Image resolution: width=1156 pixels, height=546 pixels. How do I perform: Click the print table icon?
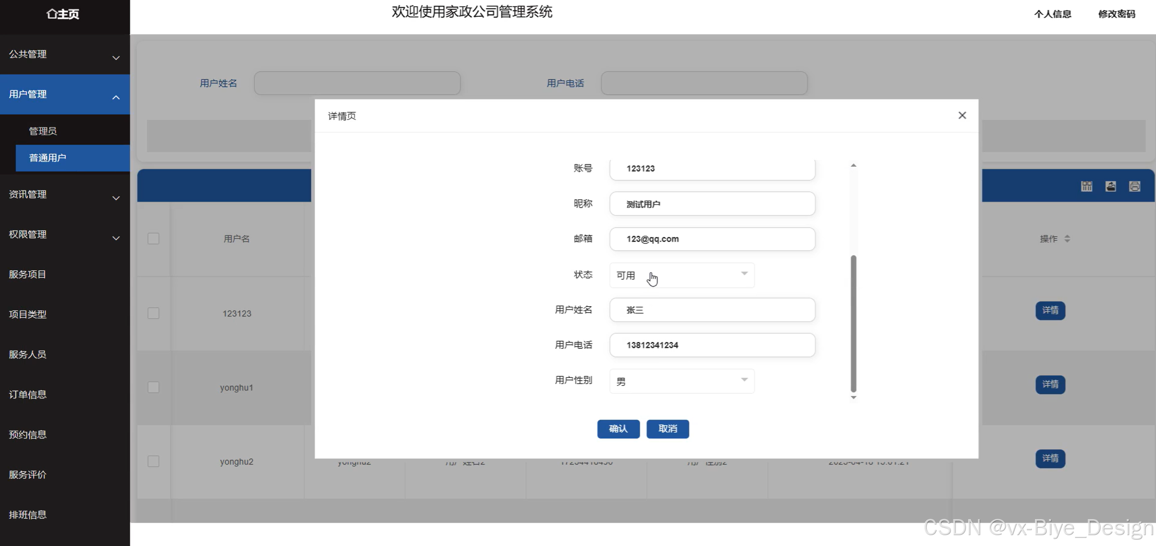point(1134,186)
